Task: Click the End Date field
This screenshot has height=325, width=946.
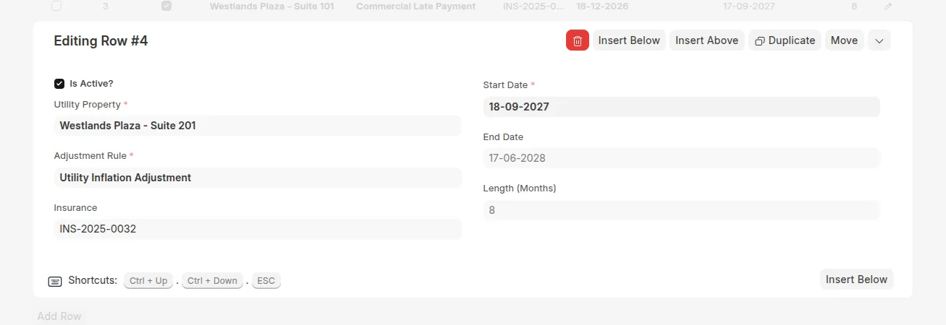Action: pos(682,158)
